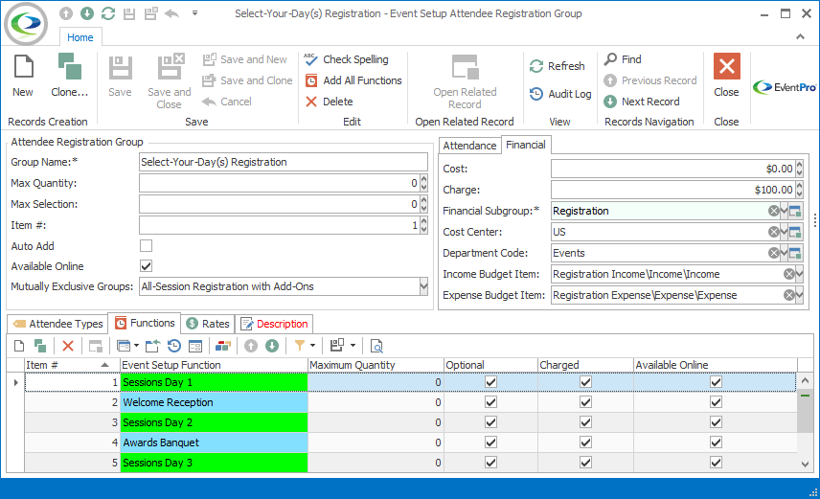Open the filter dropdown arrow in grid toolbar
This screenshot has height=499, width=820.
tap(312, 346)
